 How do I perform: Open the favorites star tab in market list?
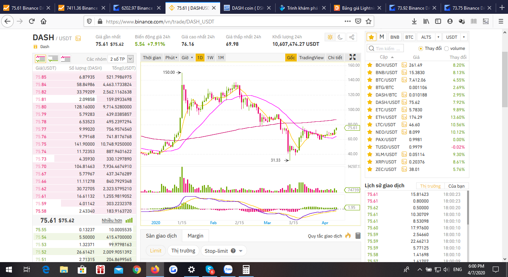pos(372,37)
